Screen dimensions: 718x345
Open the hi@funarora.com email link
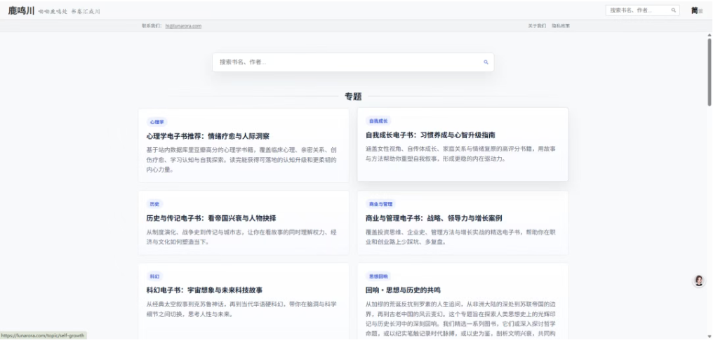click(x=183, y=26)
